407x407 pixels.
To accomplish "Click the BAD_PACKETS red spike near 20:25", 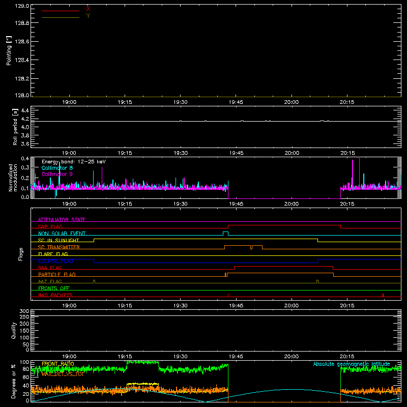I will (x=383, y=295).
